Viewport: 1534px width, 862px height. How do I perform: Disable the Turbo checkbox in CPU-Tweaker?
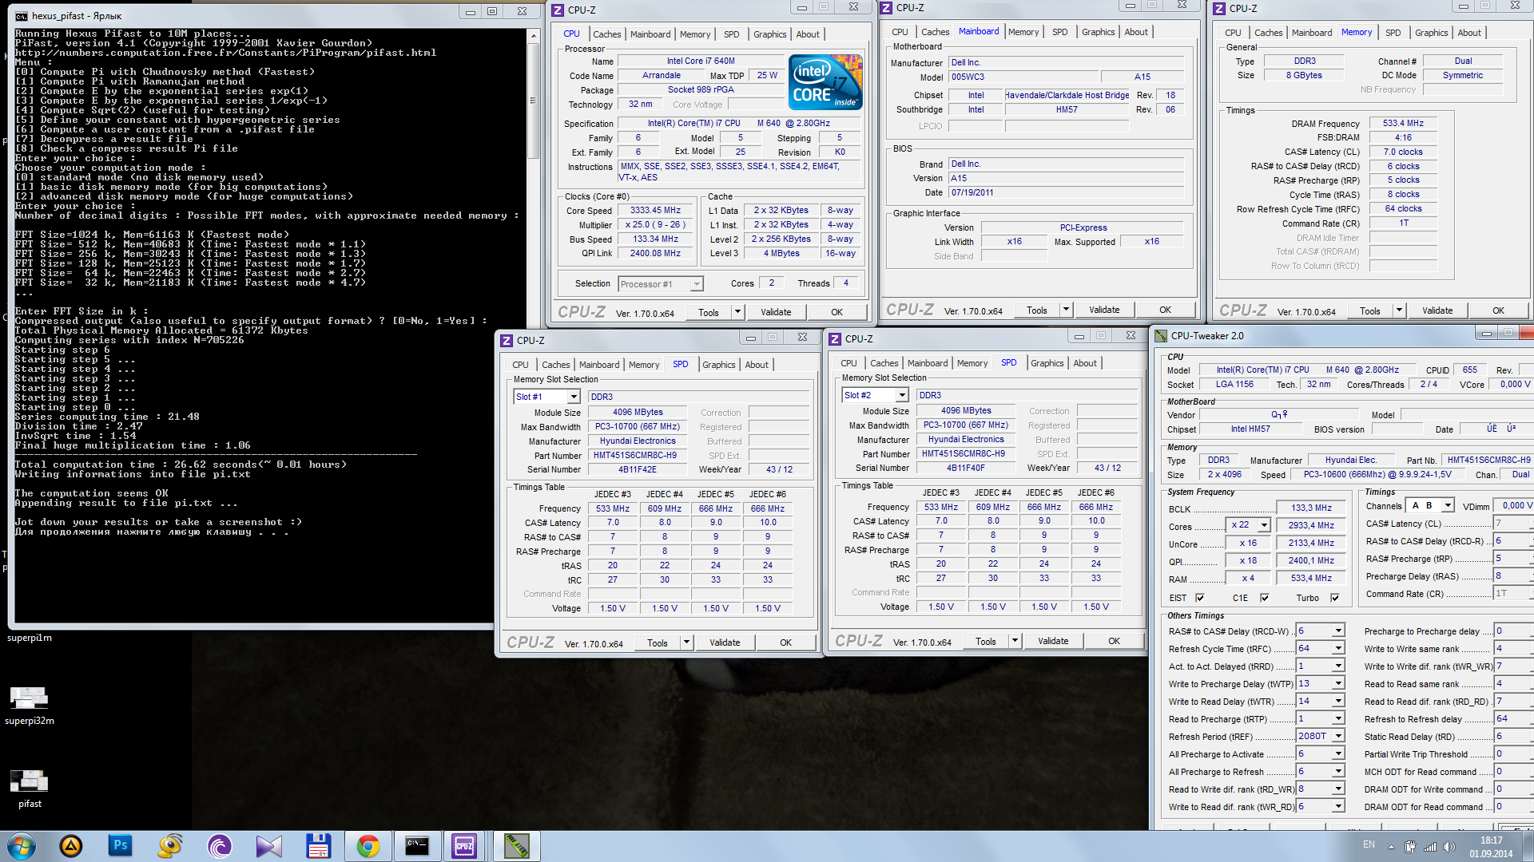click(x=1334, y=598)
